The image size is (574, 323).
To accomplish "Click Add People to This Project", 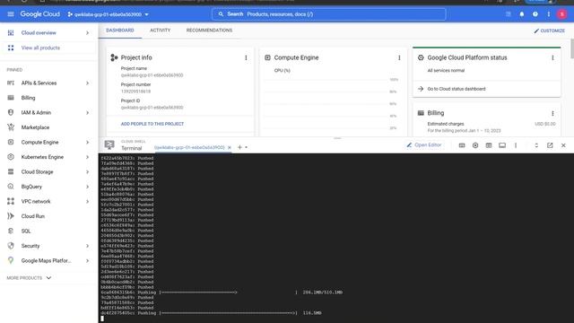I will click(152, 124).
